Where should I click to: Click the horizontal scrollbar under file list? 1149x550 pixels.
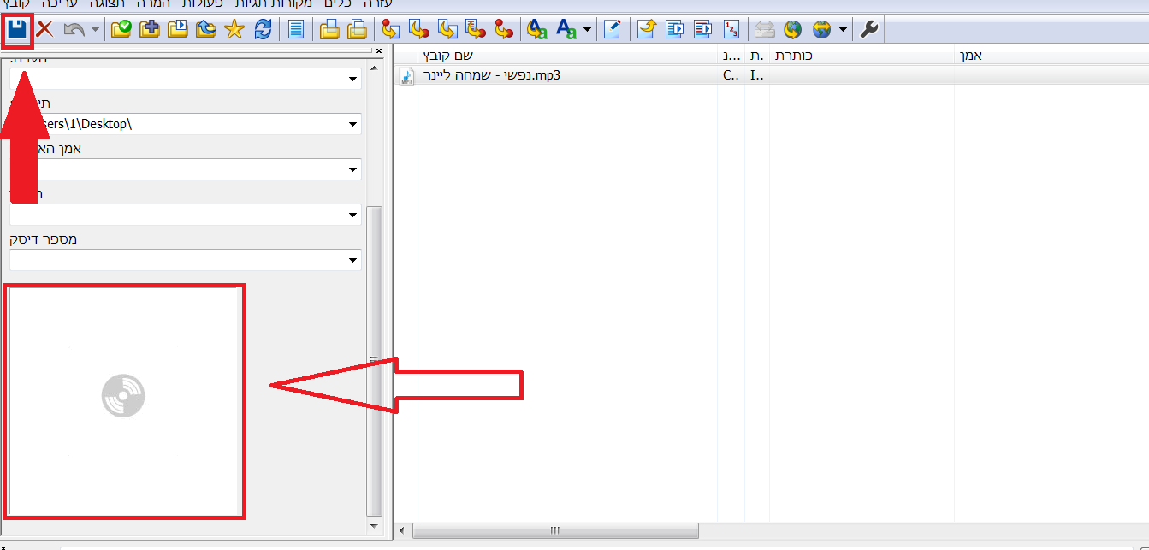click(x=554, y=530)
